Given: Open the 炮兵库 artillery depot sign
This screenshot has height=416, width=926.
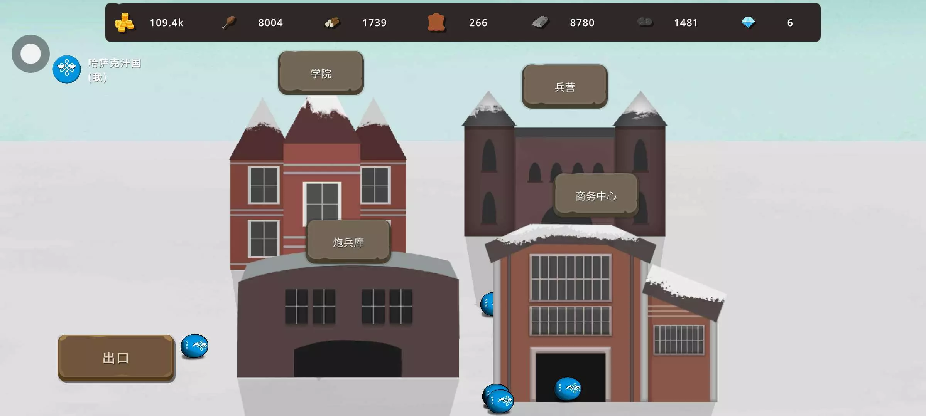Looking at the screenshot, I should [348, 242].
